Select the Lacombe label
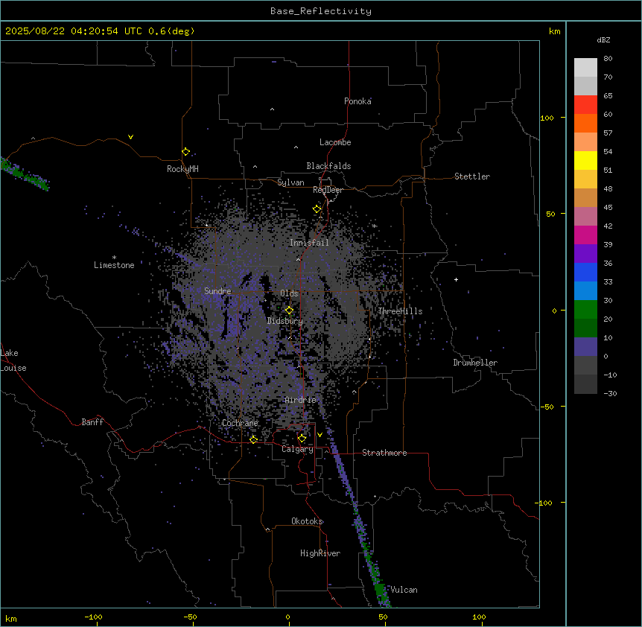 pyautogui.click(x=335, y=142)
